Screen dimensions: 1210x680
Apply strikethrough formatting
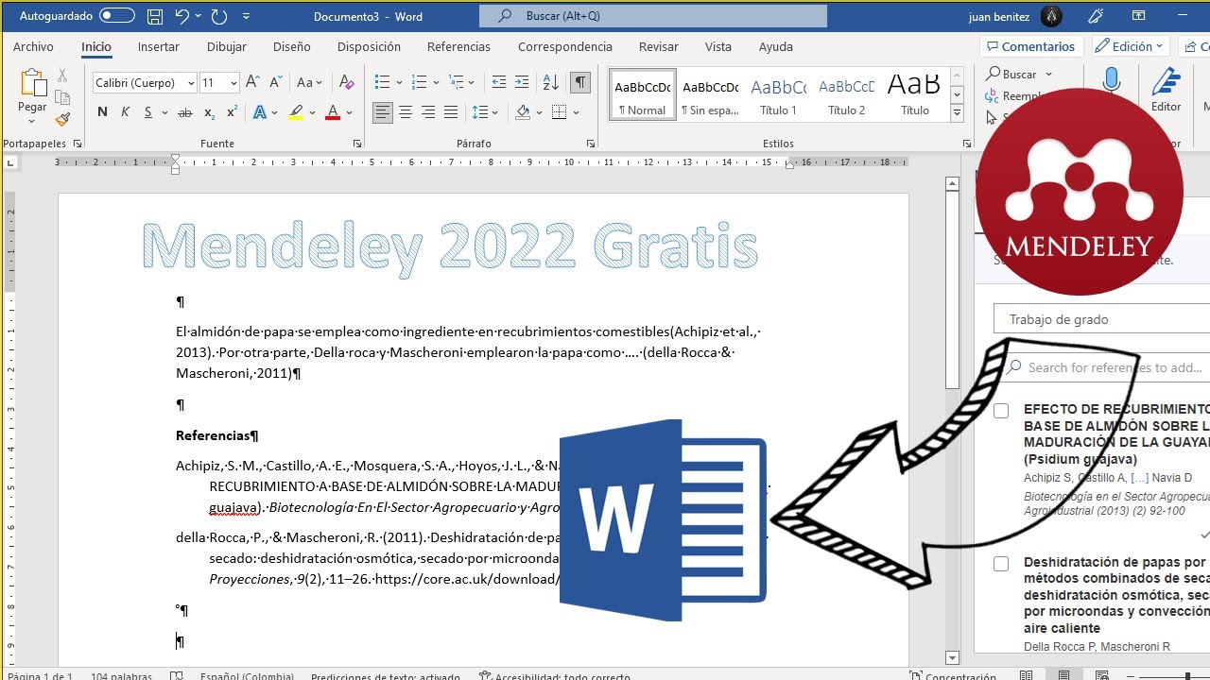tap(185, 112)
